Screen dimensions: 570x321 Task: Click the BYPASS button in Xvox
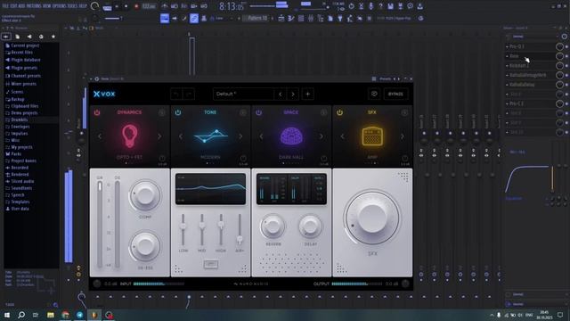click(395, 94)
